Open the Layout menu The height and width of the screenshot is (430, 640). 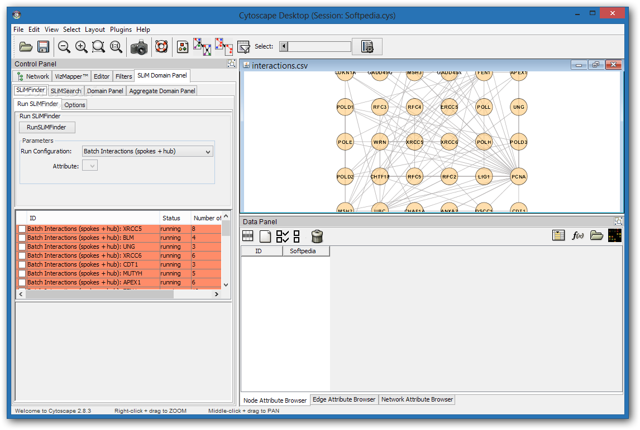(95, 30)
